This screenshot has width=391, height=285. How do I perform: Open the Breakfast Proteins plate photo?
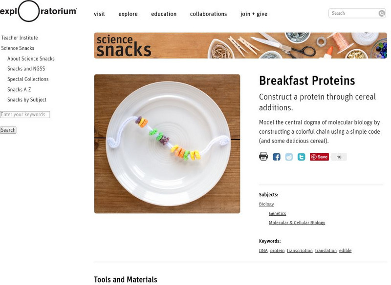pyautogui.click(x=167, y=143)
